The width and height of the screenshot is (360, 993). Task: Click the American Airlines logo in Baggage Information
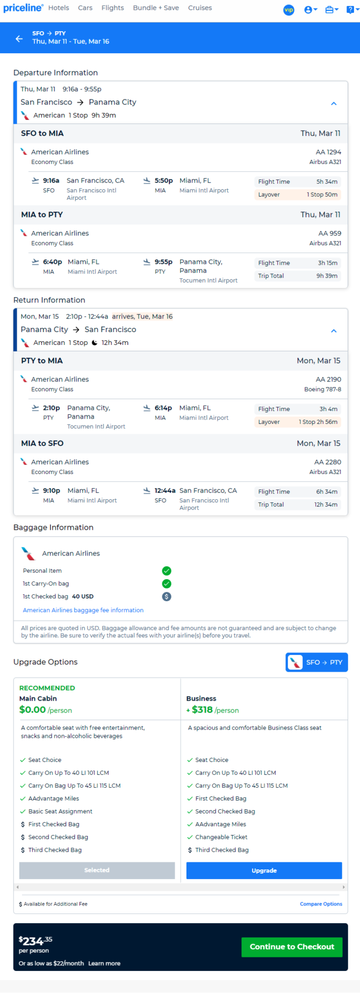(28, 553)
